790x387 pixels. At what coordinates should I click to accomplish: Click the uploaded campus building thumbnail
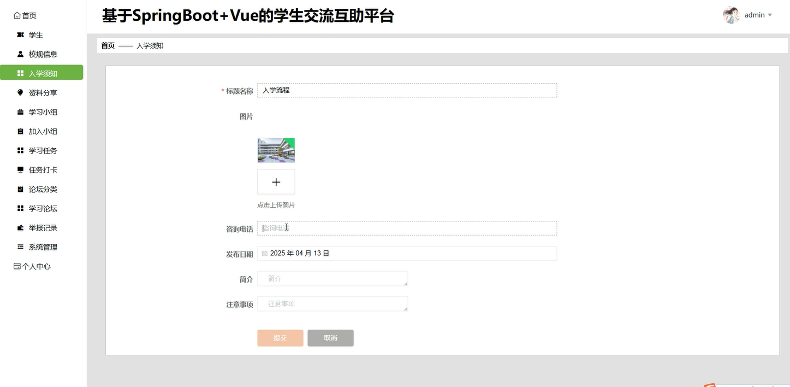(x=276, y=150)
